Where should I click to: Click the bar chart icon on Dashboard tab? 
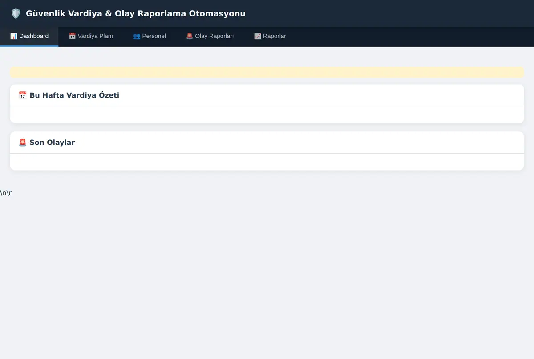tap(14, 36)
